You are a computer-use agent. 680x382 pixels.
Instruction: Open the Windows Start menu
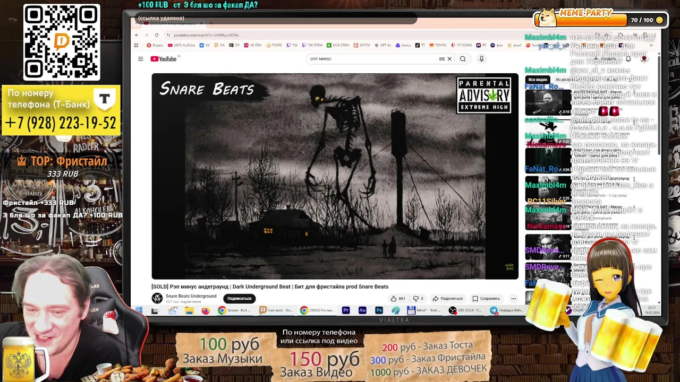[x=139, y=310]
